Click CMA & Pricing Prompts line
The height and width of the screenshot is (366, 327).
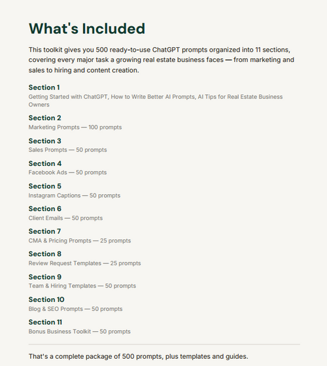(x=80, y=241)
